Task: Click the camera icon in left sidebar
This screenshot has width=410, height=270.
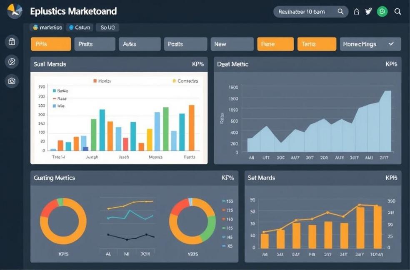Action: point(12,81)
